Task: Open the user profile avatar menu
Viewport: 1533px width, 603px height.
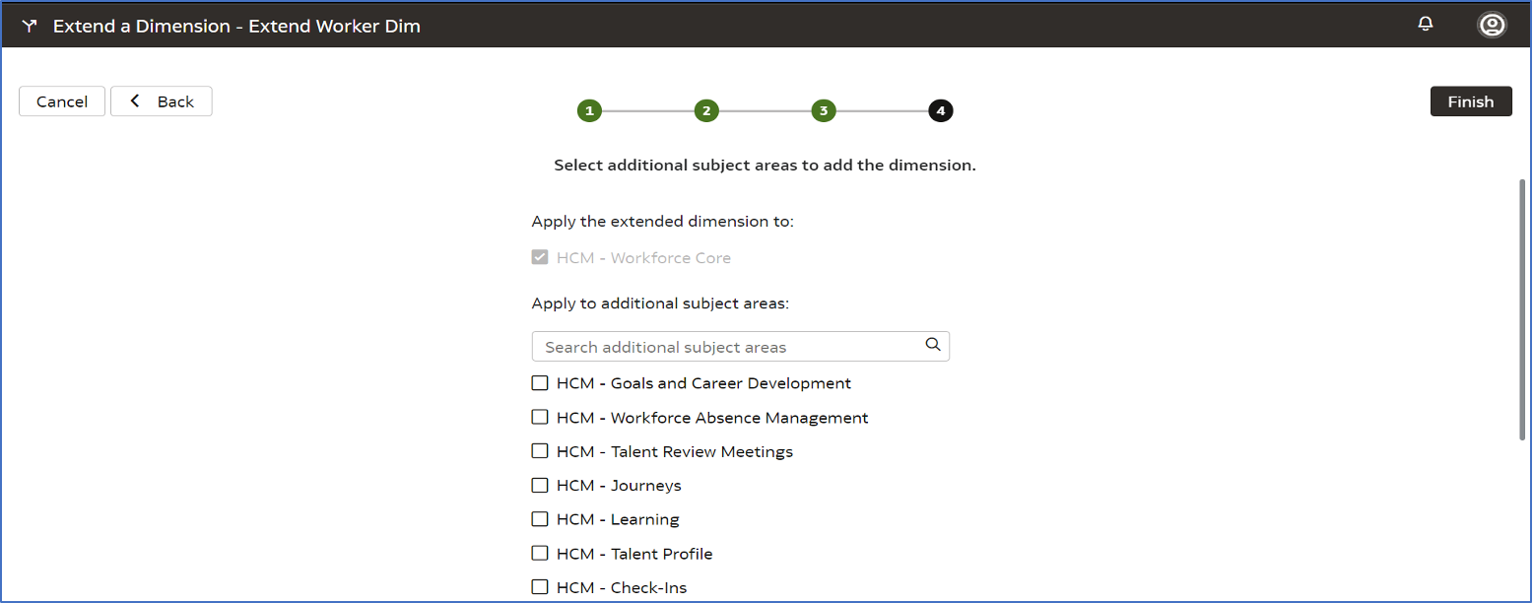Action: (x=1492, y=25)
